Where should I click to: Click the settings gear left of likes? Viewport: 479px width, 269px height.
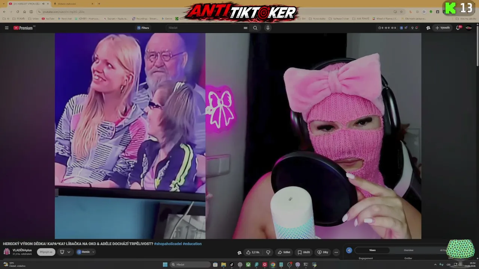(x=239, y=253)
